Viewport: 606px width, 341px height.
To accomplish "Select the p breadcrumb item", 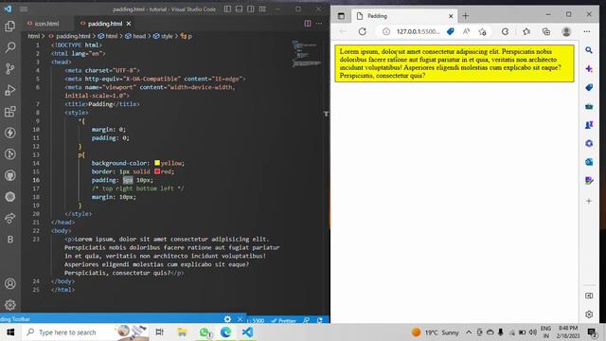I will (189, 36).
